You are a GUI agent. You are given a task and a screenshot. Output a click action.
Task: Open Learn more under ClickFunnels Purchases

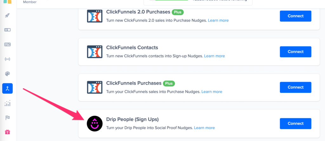click(212, 92)
